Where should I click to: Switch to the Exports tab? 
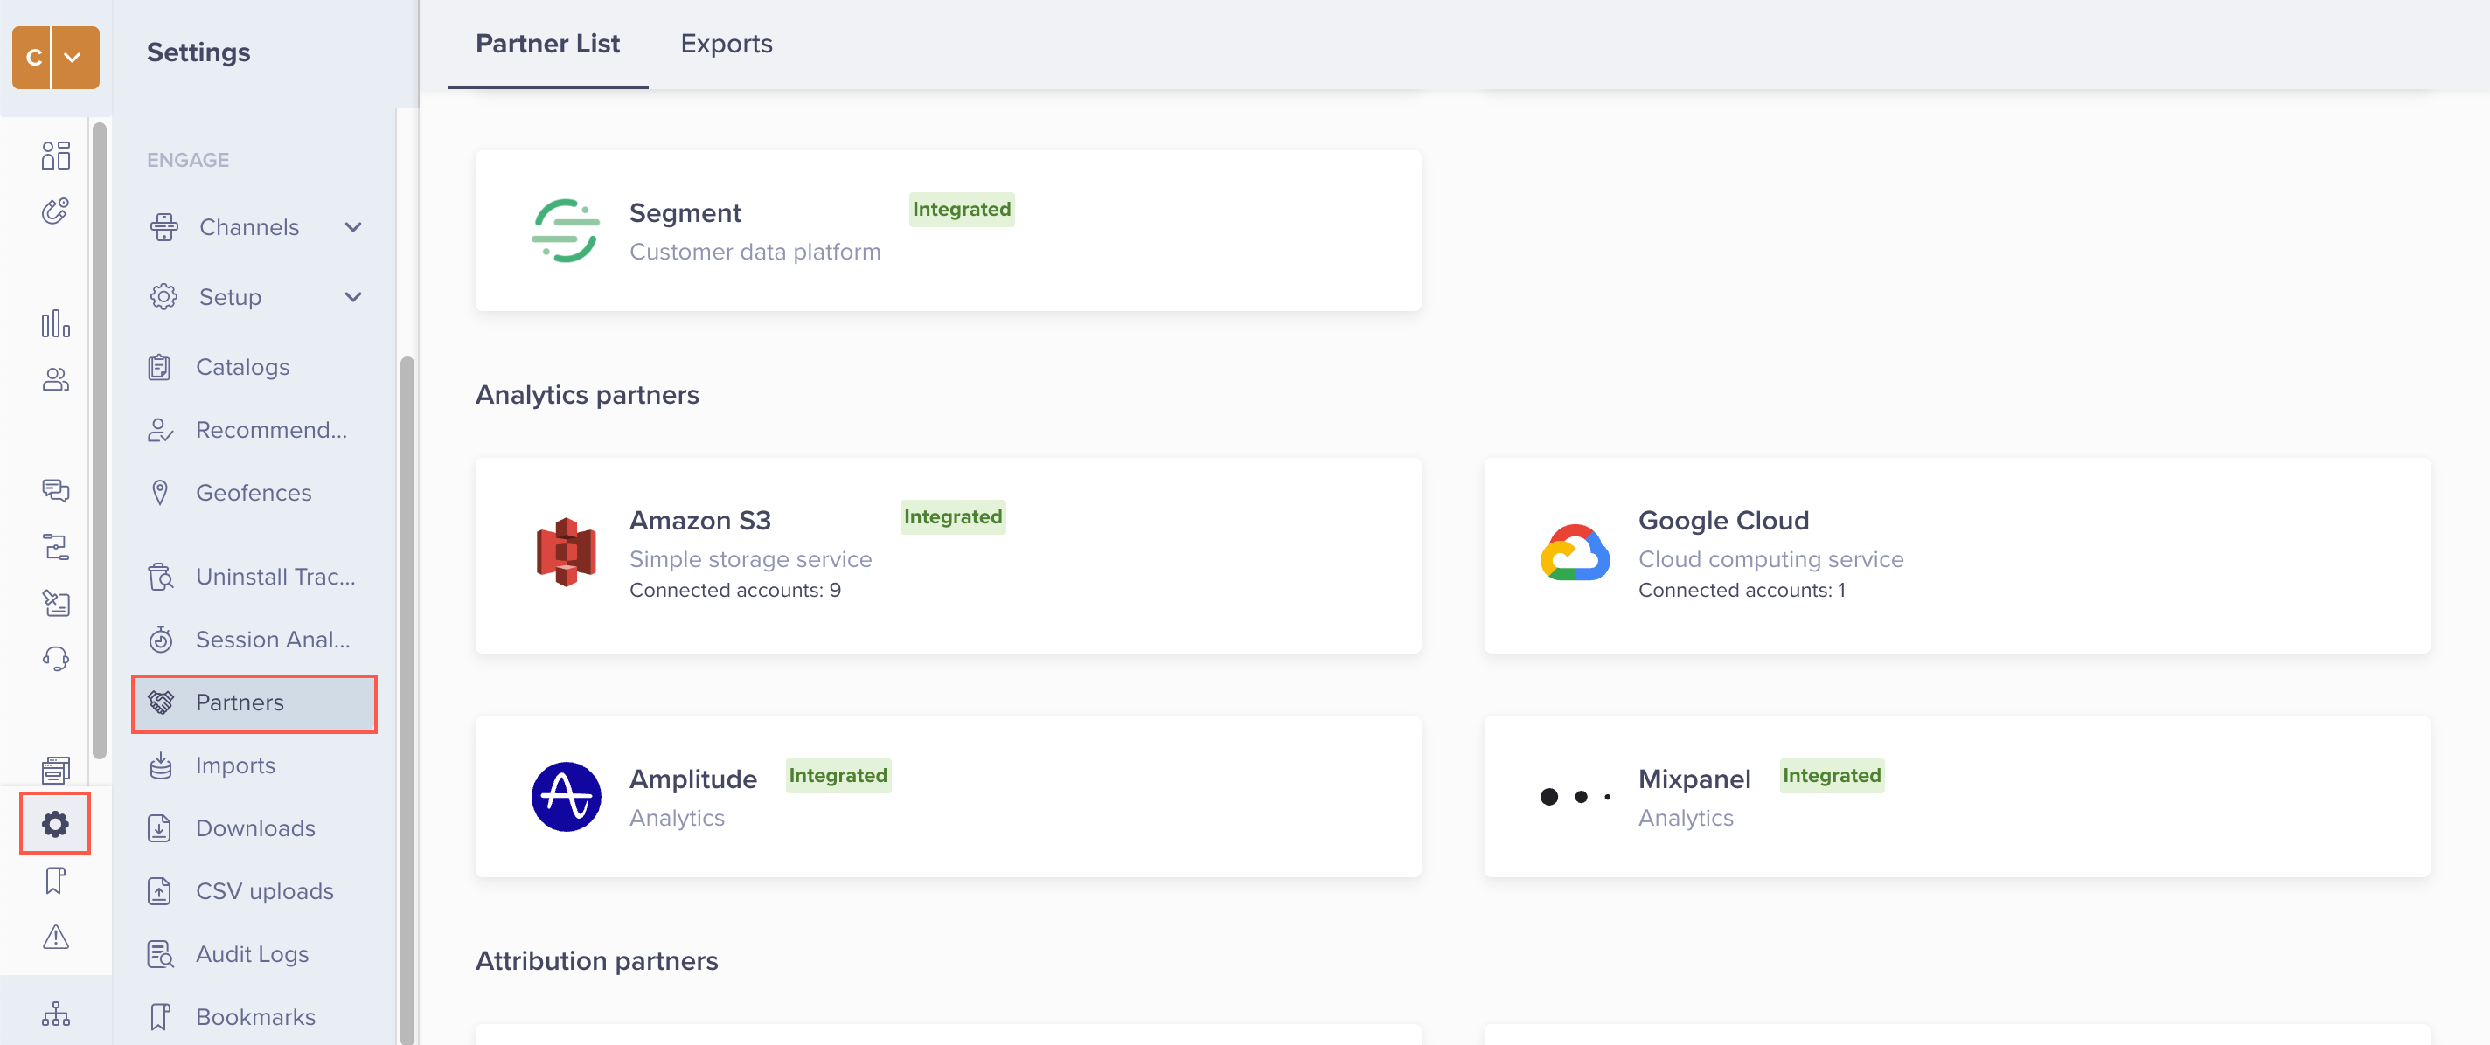[x=726, y=44]
